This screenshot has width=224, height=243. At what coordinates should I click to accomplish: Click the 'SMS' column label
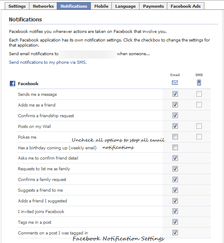199,75
